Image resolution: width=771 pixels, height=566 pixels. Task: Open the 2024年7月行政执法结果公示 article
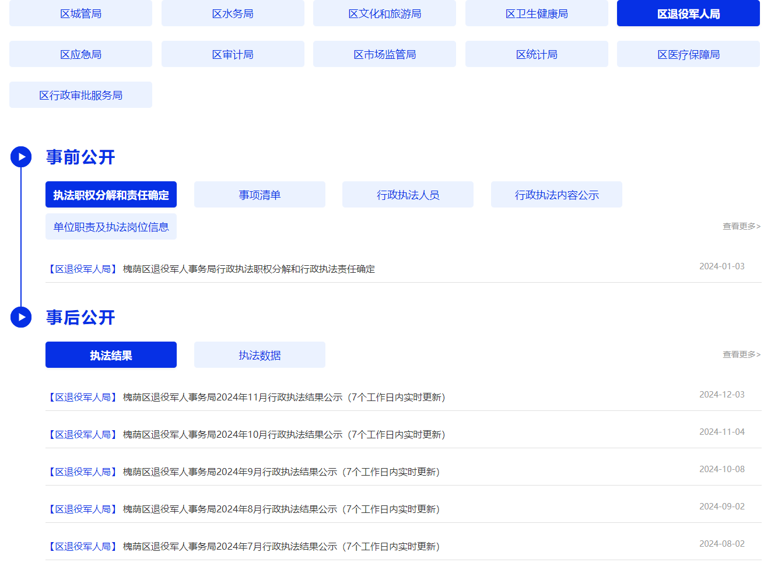[281, 546]
